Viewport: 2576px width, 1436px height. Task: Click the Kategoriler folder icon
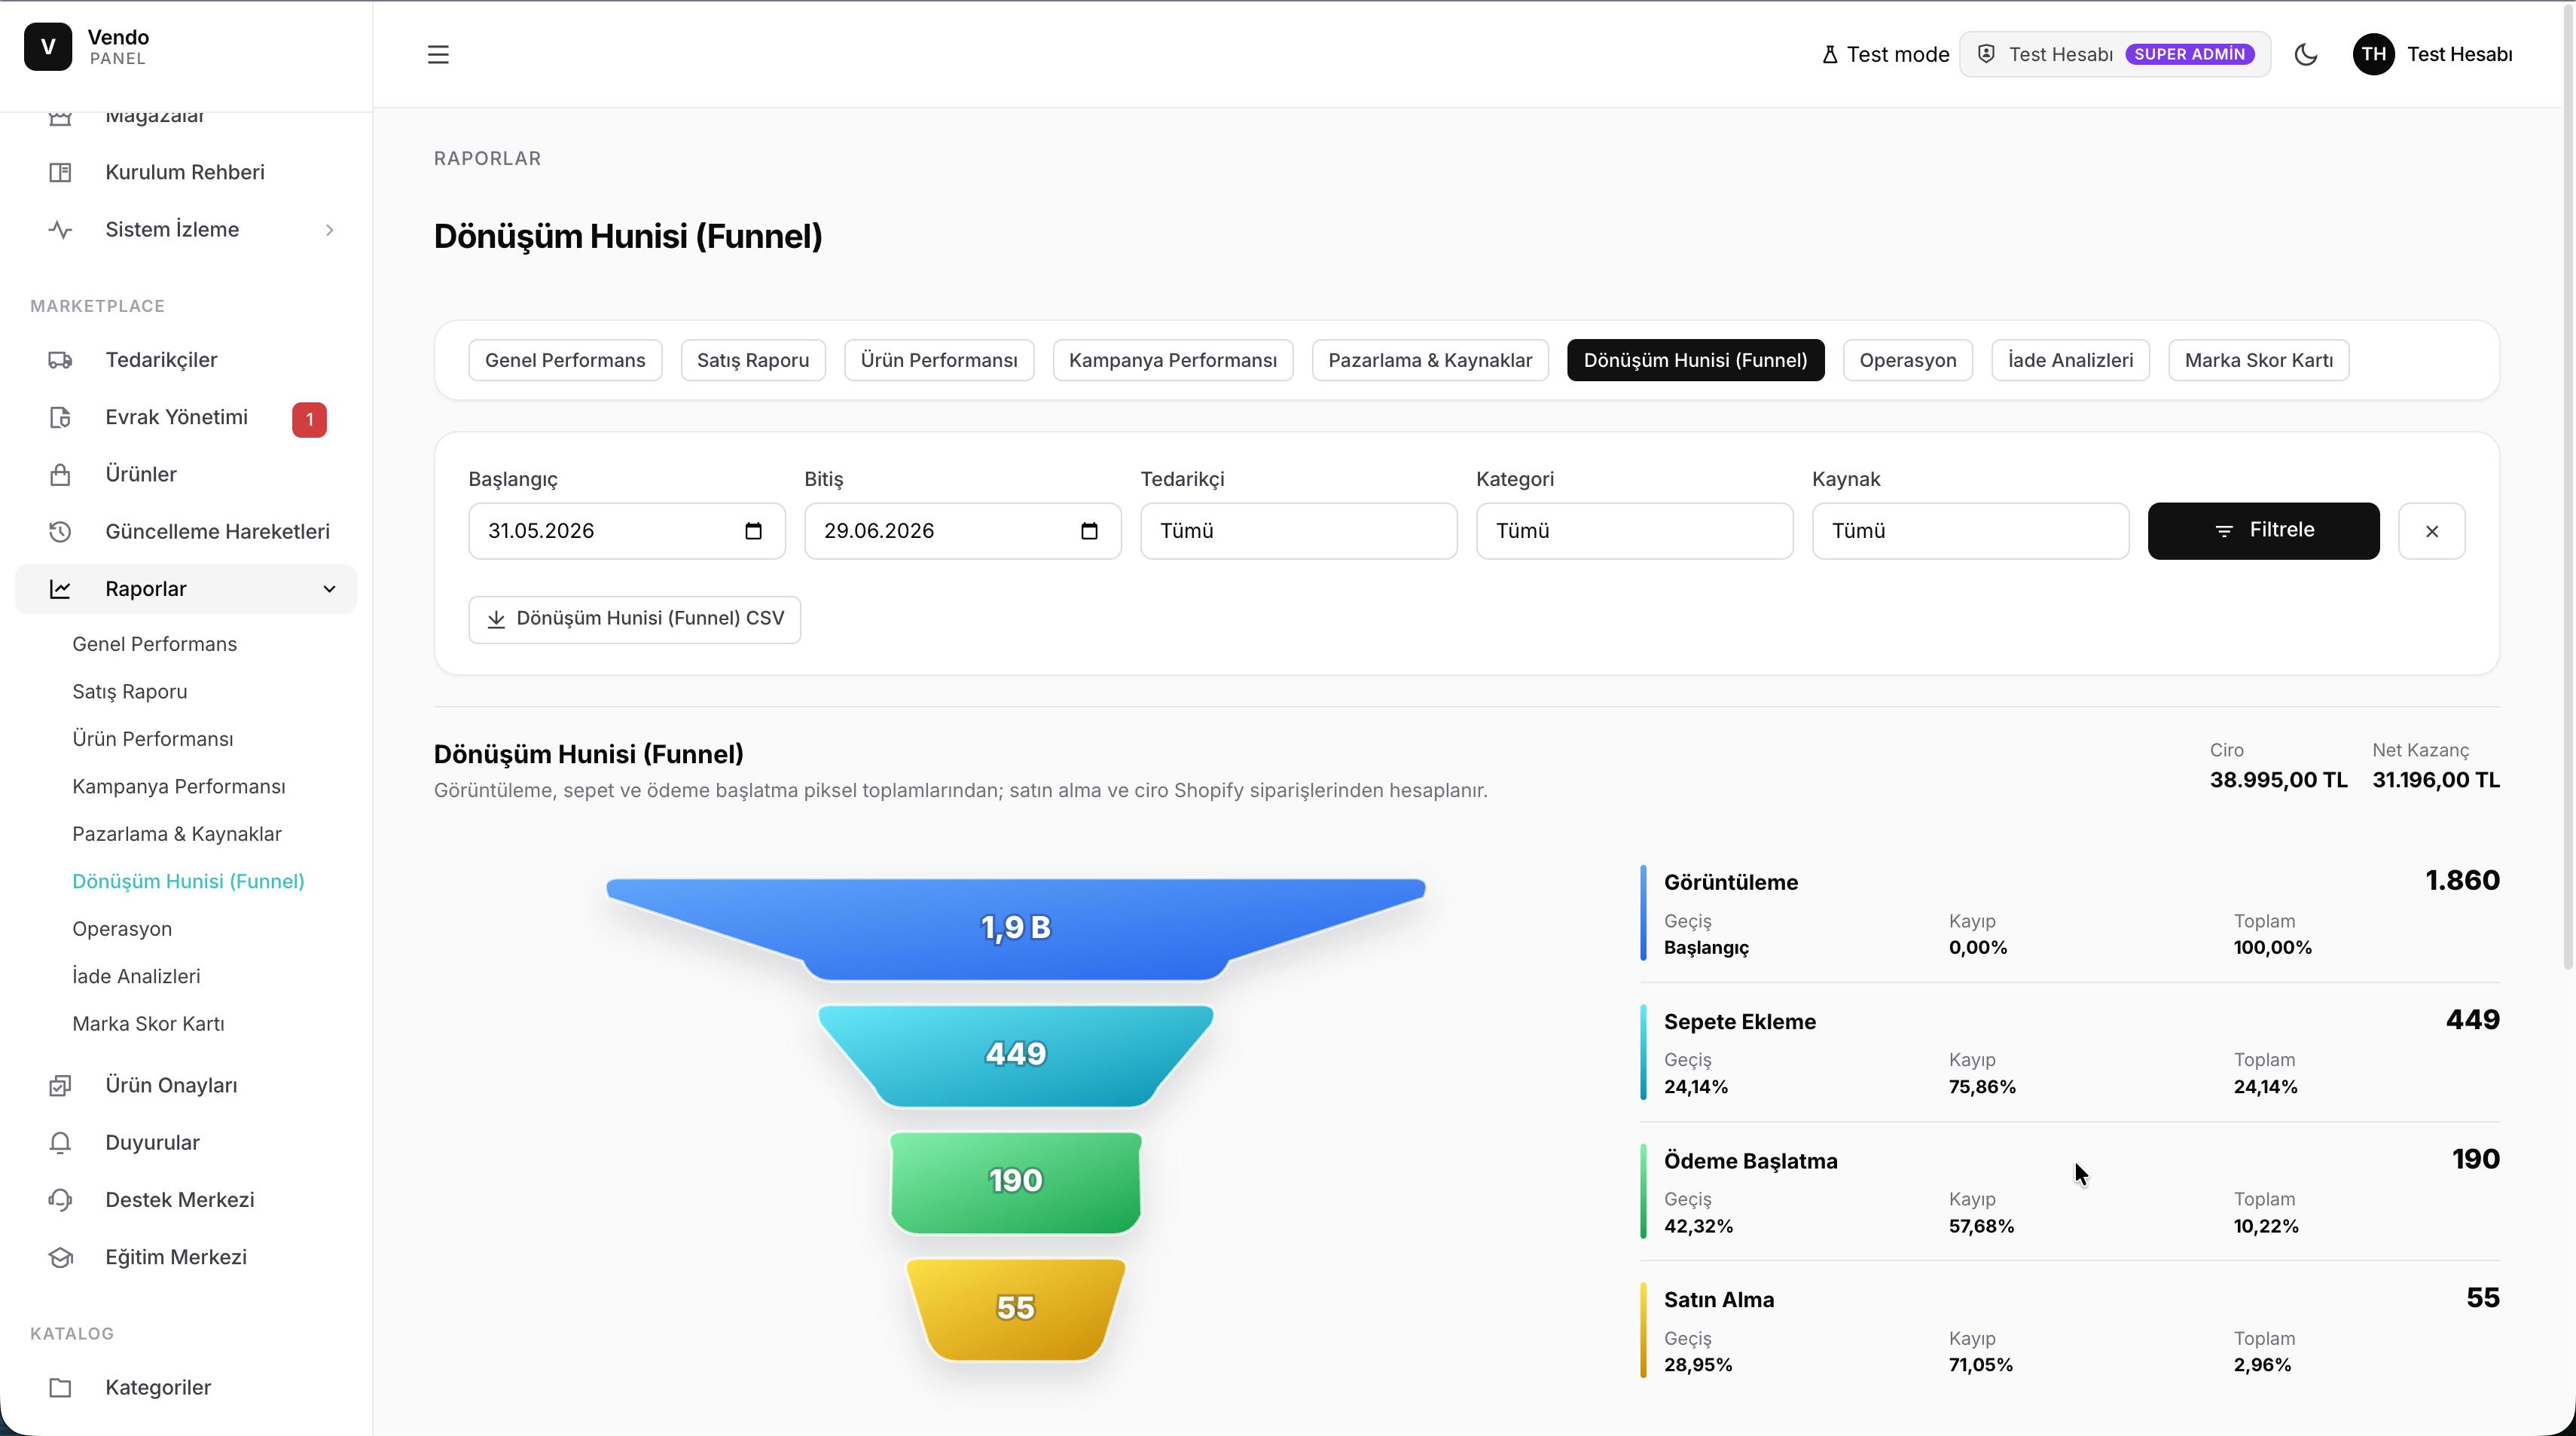click(60, 1387)
